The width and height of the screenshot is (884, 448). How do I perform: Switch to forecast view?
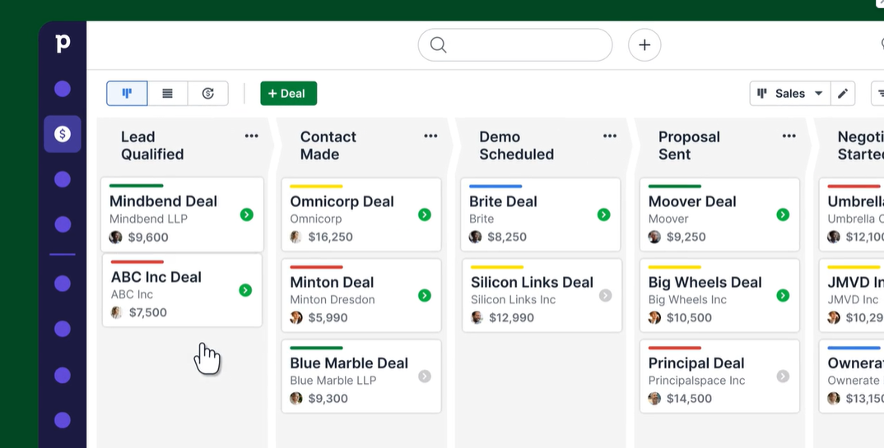(208, 94)
